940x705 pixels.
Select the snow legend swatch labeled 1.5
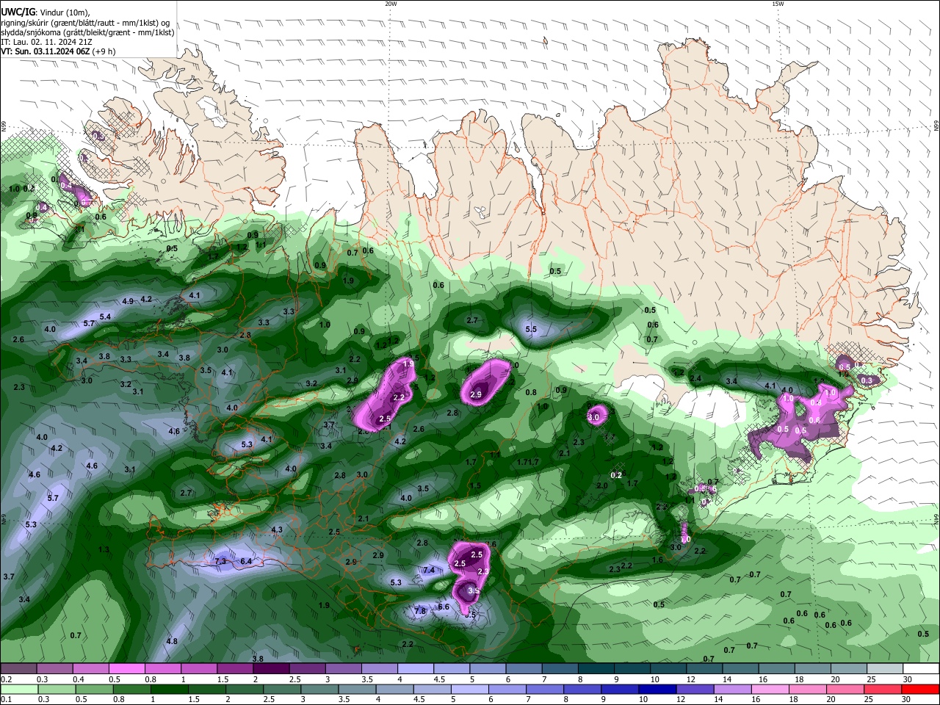pyautogui.click(x=235, y=669)
